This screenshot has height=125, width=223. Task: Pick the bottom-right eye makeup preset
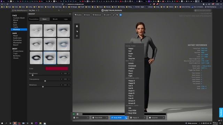point(63,58)
